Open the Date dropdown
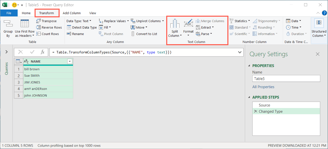 (x=293, y=21)
